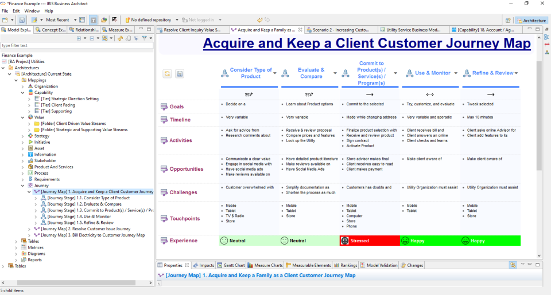
Task: Open the Resolve Client Inquiry Value Stream tab
Action: pyautogui.click(x=192, y=30)
